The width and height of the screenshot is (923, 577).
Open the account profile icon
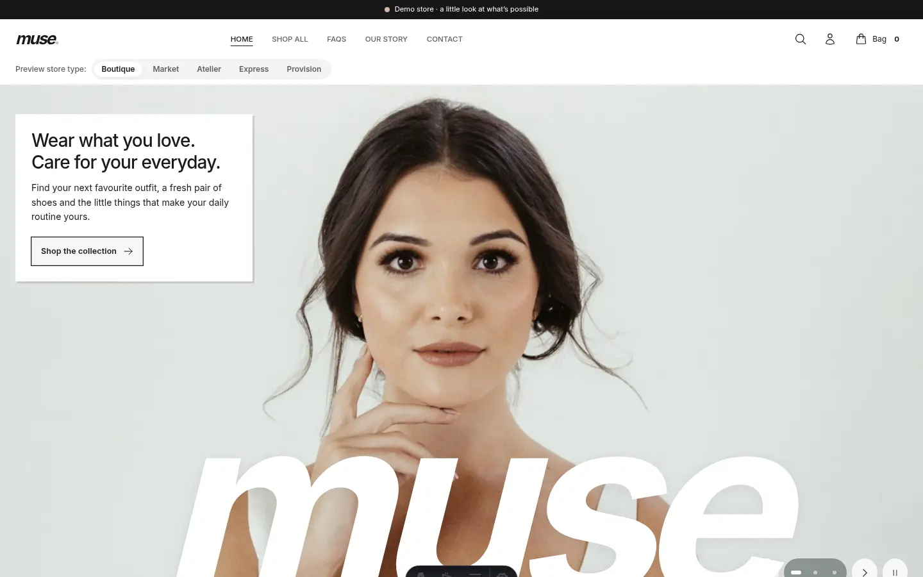tap(829, 39)
